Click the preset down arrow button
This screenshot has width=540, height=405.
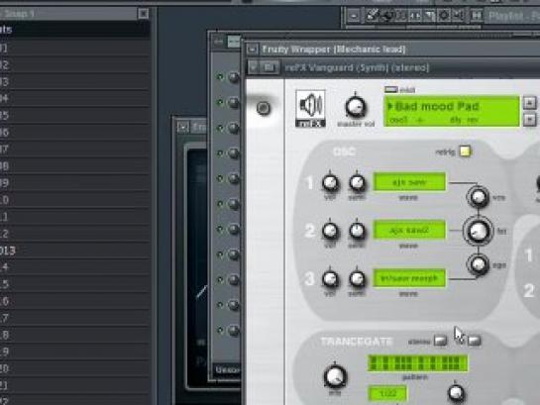click(530, 119)
